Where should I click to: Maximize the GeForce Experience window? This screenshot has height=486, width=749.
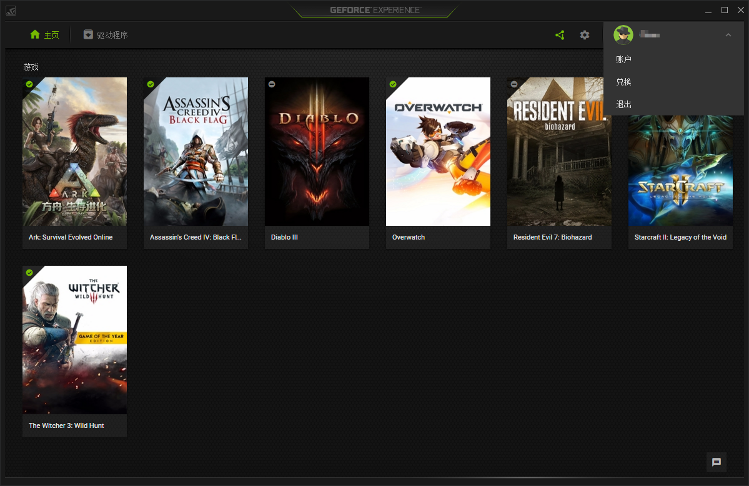point(725,10)
